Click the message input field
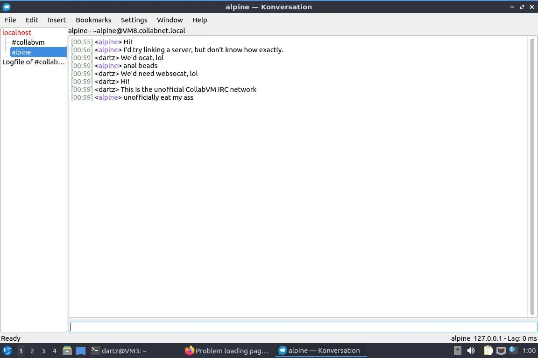Image resolution: width=538 pixels, height=358 pixels. click(x=303, y=327)
